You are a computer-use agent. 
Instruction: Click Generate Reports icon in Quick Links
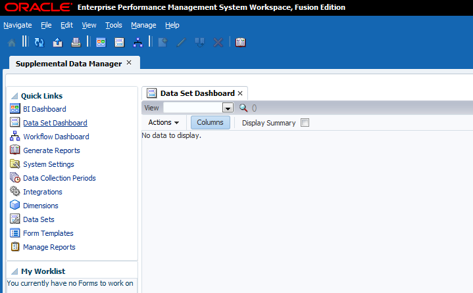14,150
